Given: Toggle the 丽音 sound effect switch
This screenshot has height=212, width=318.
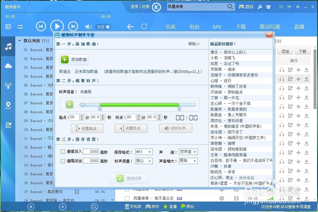Looking at the screenshot, I should click(103, 27).
